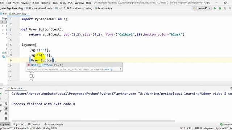Click the Run panel up-arrow icon
Image resolution: width=232 pixels, height=130 pixels.
click(x=6, y=94)
